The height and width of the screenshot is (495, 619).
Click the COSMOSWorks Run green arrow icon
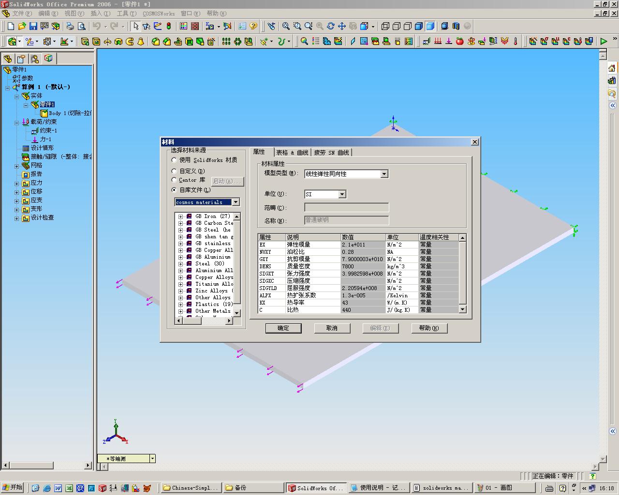click(x=604, y=42)
